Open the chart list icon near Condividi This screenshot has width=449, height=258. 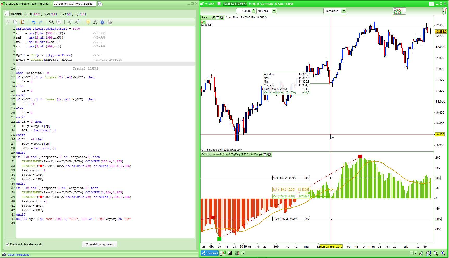pyautogui.click(x=230, y=253)
